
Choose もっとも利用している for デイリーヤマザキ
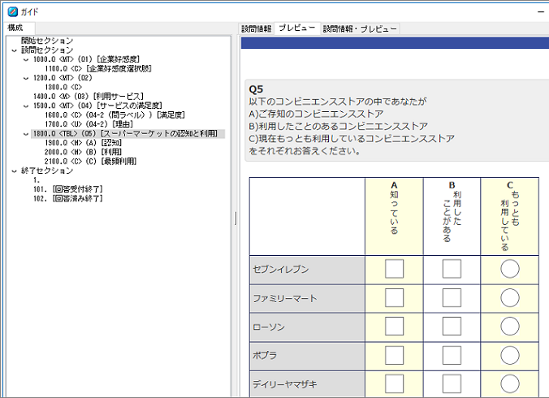point(510,383)
